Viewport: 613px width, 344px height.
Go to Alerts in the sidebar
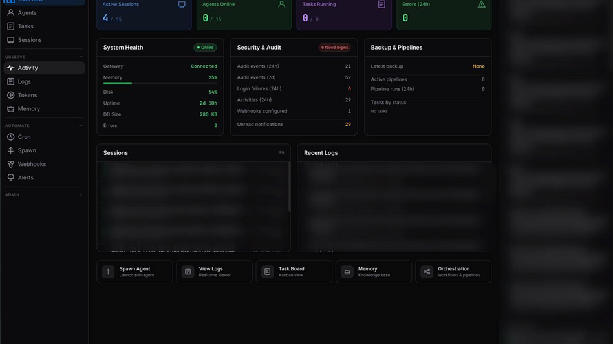click(44, 177)
